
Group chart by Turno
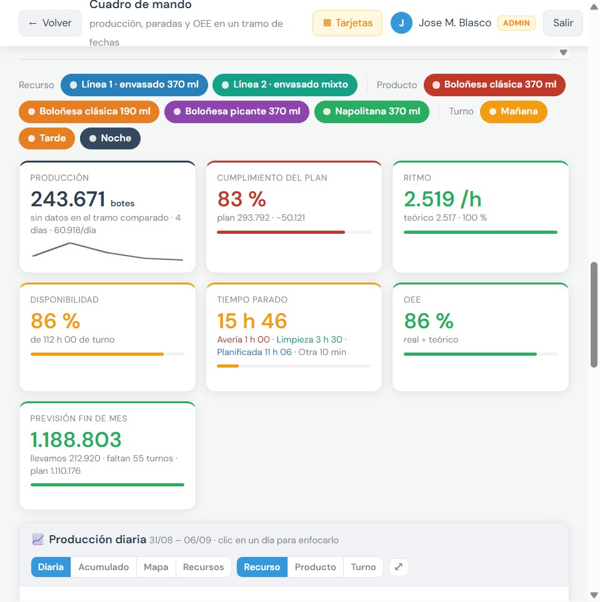[x=363, y=567]
